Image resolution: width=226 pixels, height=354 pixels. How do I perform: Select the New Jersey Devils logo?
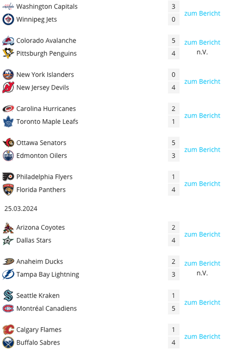8,88
